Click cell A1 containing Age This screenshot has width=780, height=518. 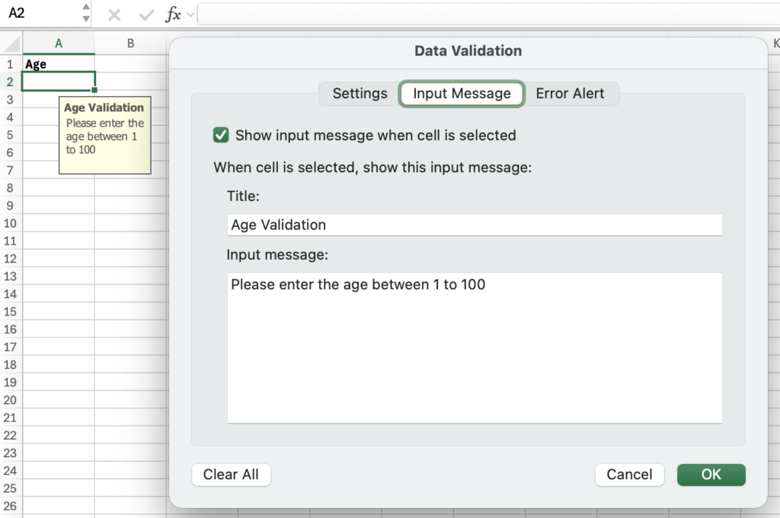click(59, 64)
